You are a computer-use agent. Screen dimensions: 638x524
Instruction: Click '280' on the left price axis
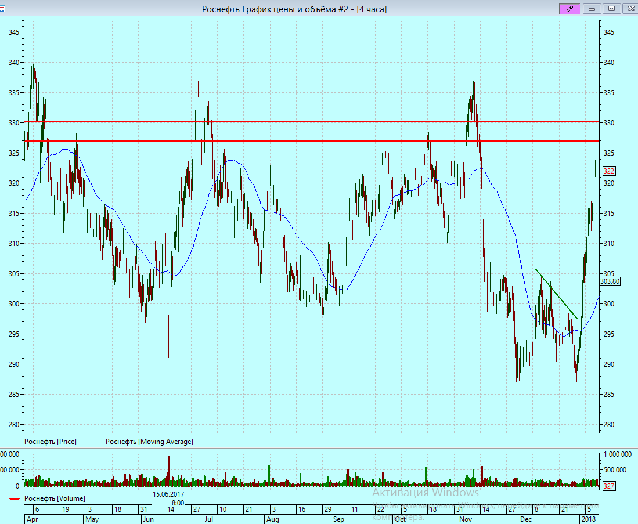[x=14, y=424]
